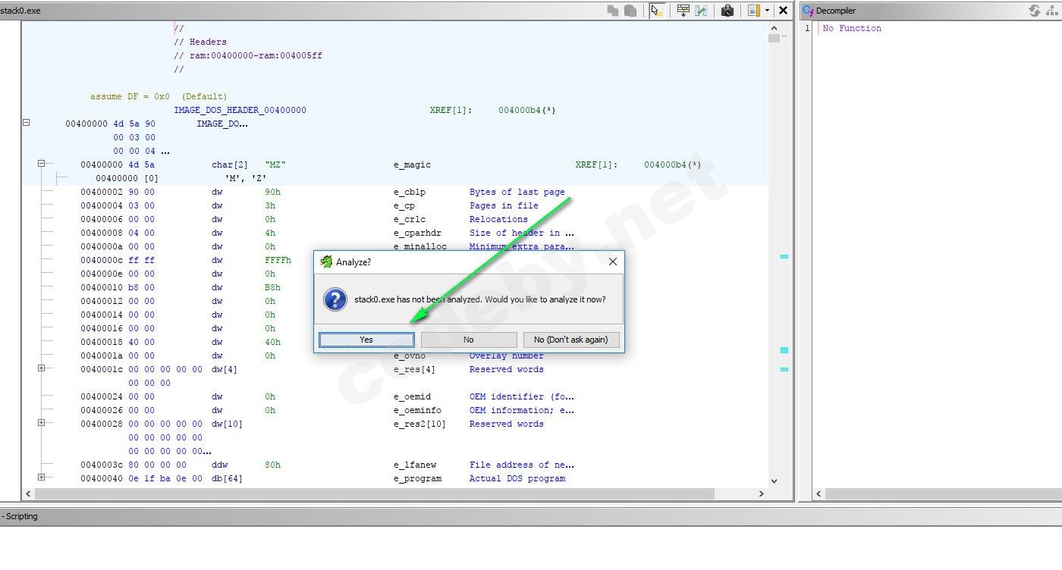This screenshot has height=570, width=1062.
Task: Click 'No Function' text in Decompiler
Action: coord(852,28)
